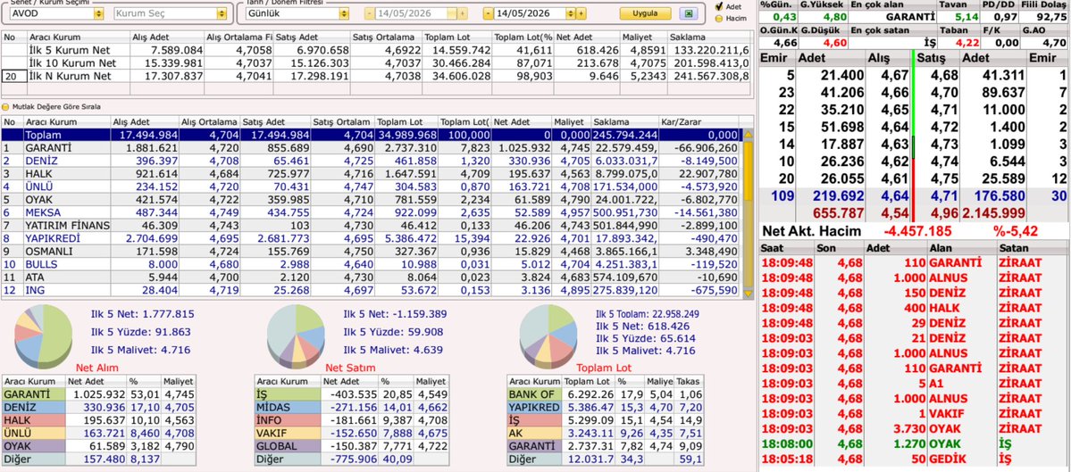Viewport: 1071px width, 472px height.
Task: Select HALK row number 3 in main table
Action: [371, 174]
